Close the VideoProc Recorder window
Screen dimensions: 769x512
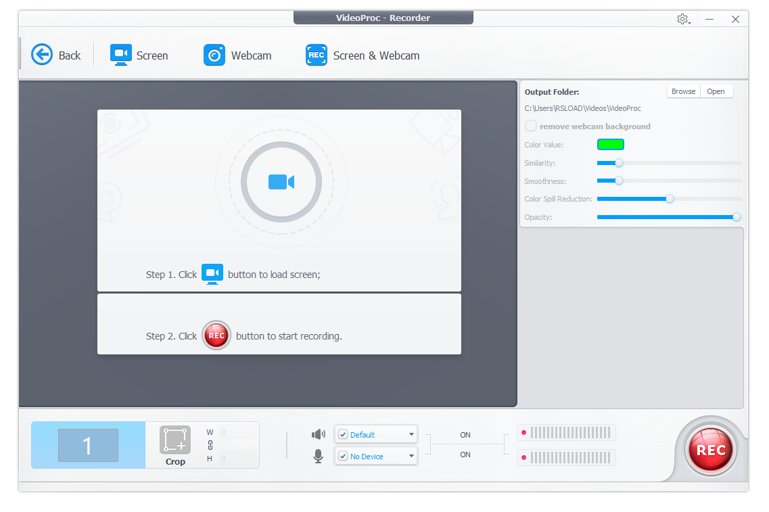coord(735,19)
